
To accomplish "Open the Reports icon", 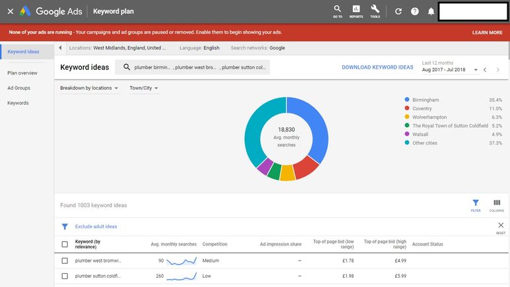I will (356, 11).
